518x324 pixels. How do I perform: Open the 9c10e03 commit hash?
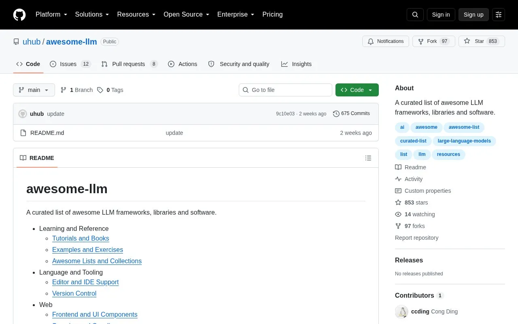click(285, 114)
